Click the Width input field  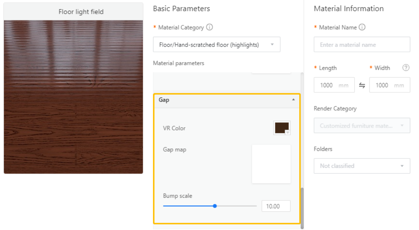389,85
